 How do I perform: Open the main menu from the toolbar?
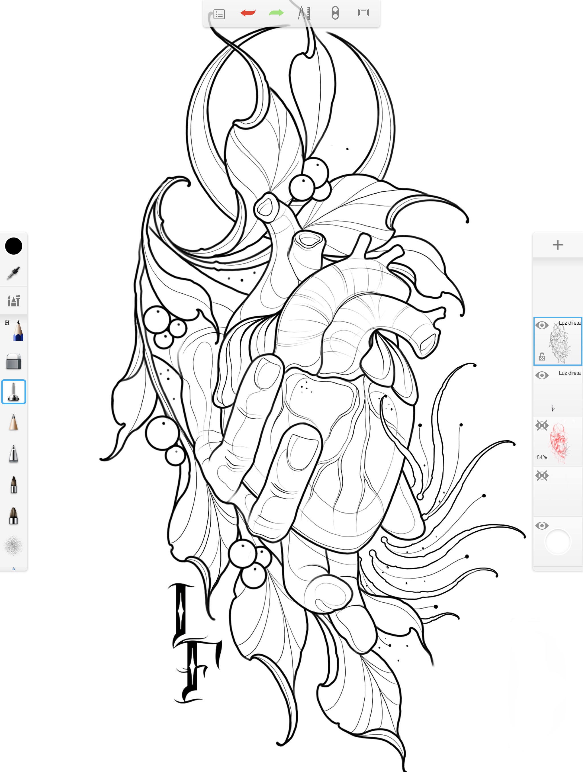tap(219, 13)
